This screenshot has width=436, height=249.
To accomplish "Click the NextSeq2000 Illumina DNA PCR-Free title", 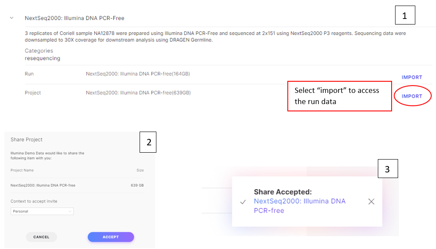I will 75,18.
